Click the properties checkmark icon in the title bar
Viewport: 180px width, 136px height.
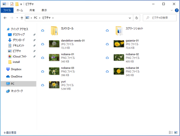click(x=12, y=4)
